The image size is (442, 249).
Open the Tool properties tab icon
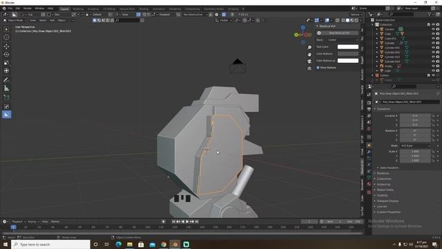click(x=369, y=95)
